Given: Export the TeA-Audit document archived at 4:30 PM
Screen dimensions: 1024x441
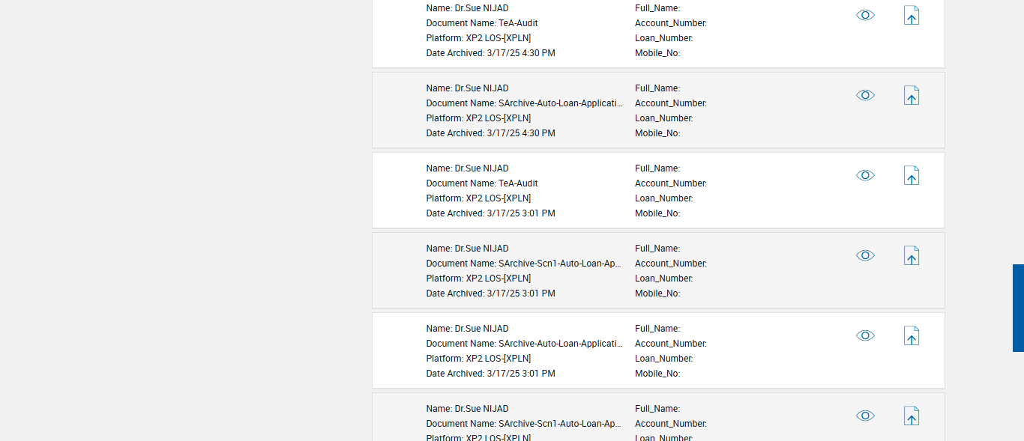Looking at the screenshot, I should tap(911, 16).
